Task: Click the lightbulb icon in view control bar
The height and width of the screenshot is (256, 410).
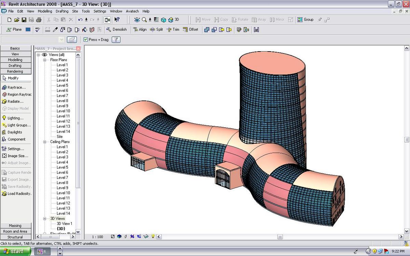Action: coord(153,236)
